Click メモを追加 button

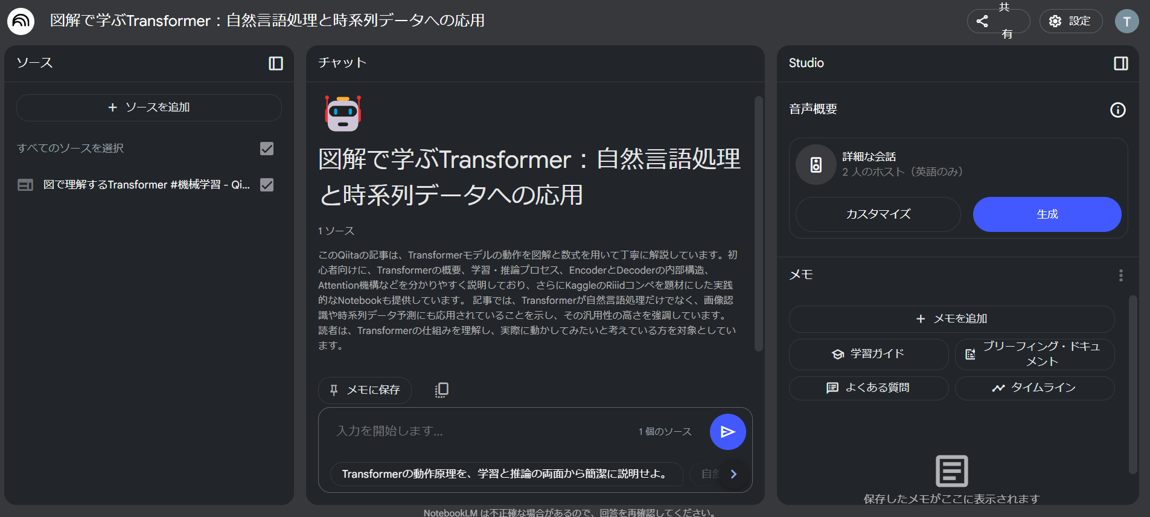pyautogui.click(x=952, y=319)
